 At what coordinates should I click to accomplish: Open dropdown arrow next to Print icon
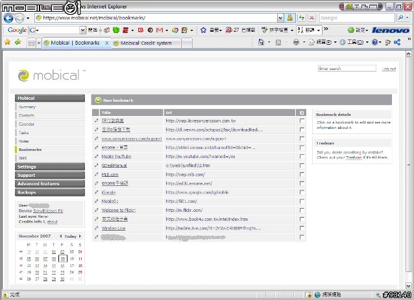[x=304, y=42]
